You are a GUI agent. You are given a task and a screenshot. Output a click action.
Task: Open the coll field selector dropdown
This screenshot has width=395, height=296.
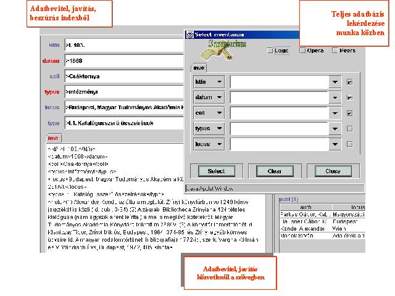pos(209,113)
